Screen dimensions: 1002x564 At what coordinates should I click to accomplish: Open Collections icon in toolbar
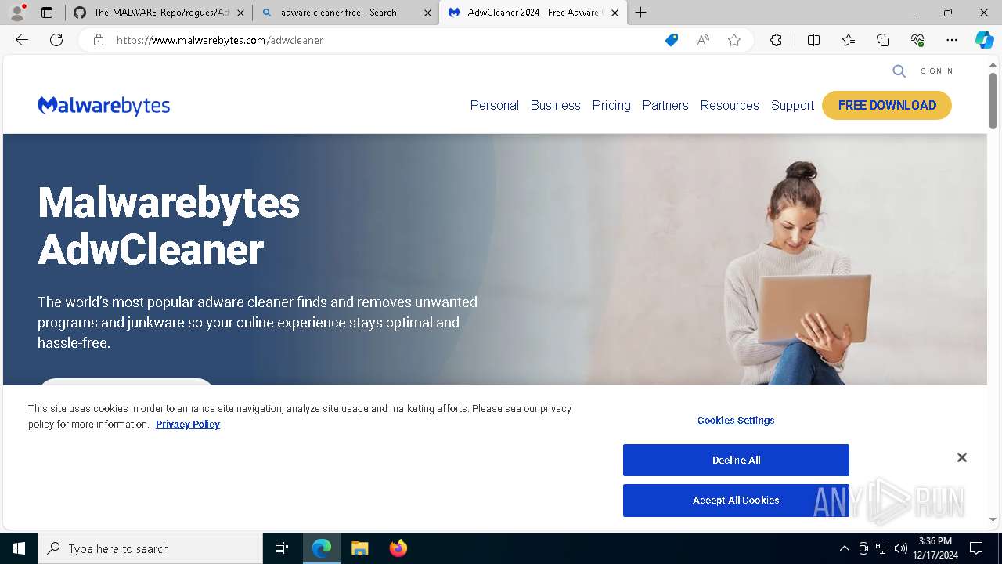883,40
